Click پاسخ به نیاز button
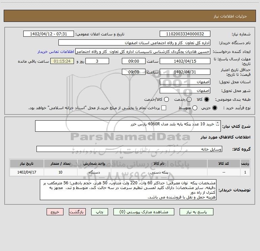The height and width of the screenshot is (251, 260). click(x=196, y=212)
